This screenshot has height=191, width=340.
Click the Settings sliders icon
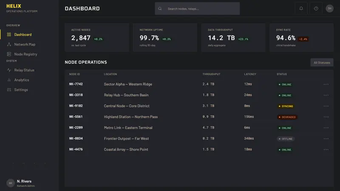point(9,90)
